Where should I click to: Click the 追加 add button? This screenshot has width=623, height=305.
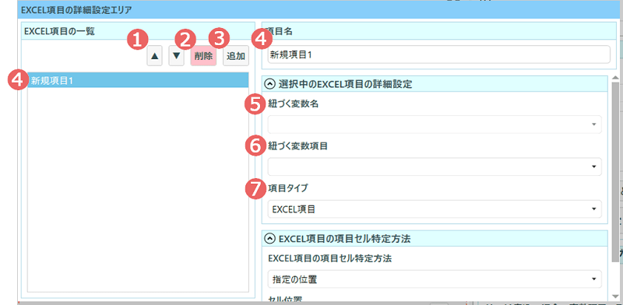coord(236,56)
